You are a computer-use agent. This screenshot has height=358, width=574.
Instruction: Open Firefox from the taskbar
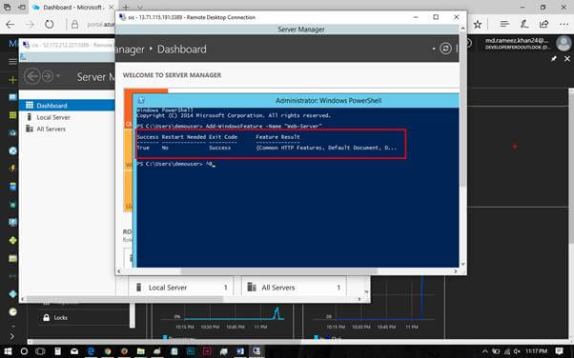(124, 351)
